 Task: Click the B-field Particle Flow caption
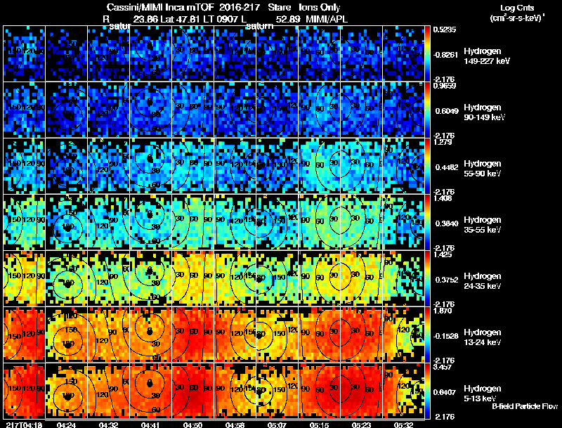[525, 406]
